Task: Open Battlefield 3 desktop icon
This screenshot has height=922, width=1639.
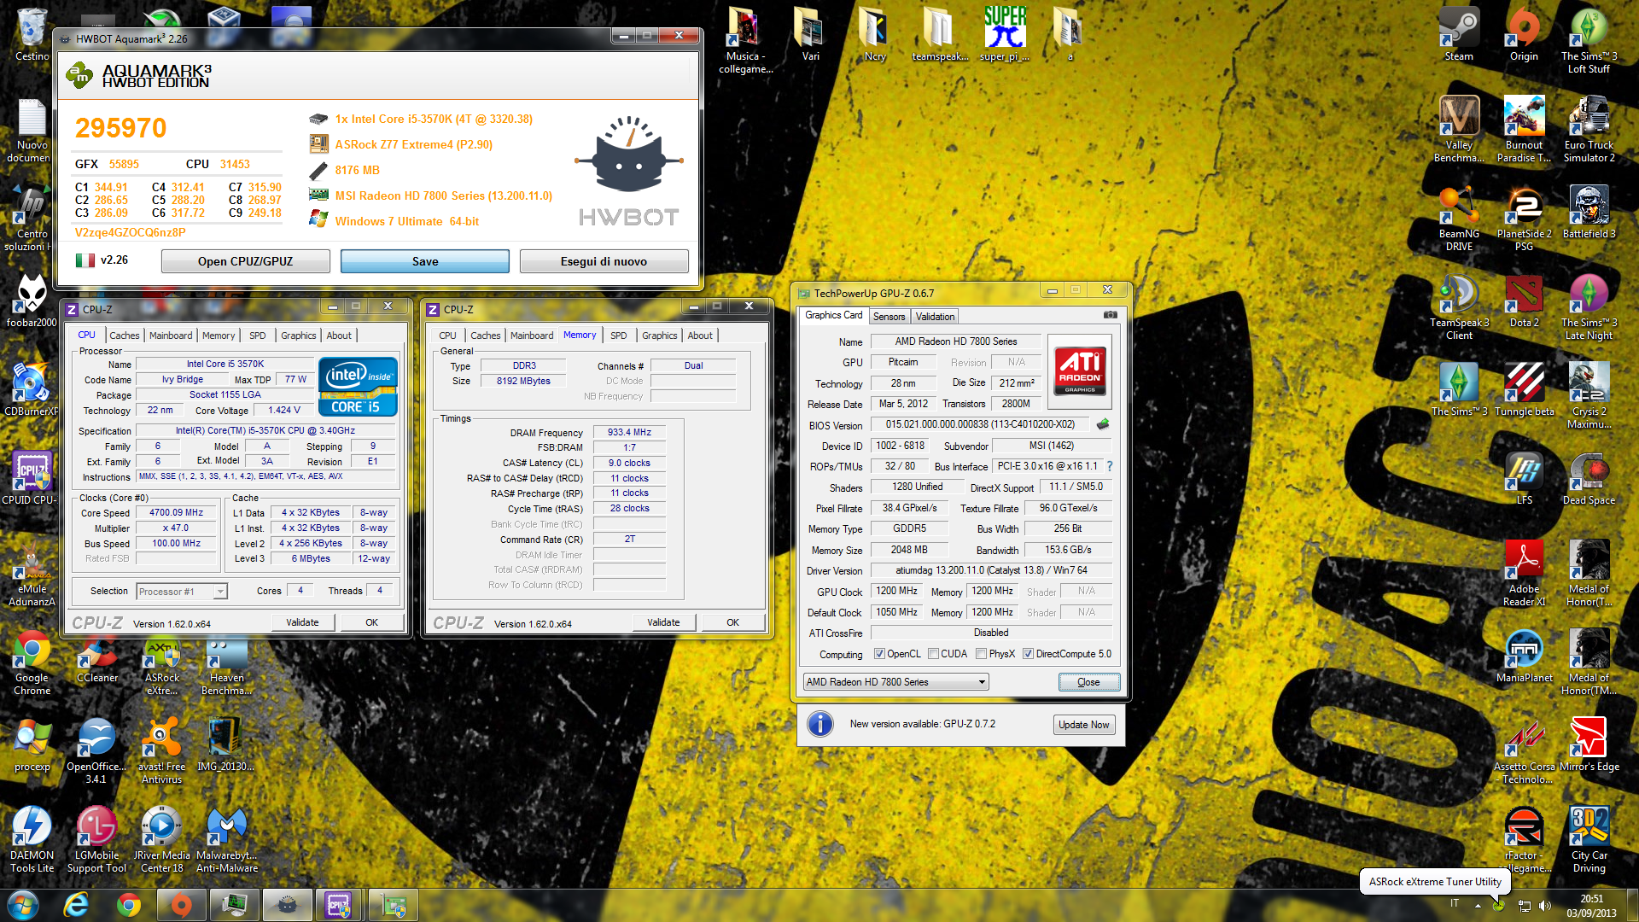Action: coord(1589,212)
